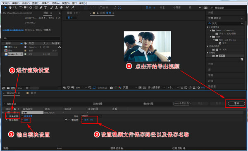248x151 pixels.
Task: Click the AME 中的队列 button
Action: pyautogui.click(x=182, y=104)
